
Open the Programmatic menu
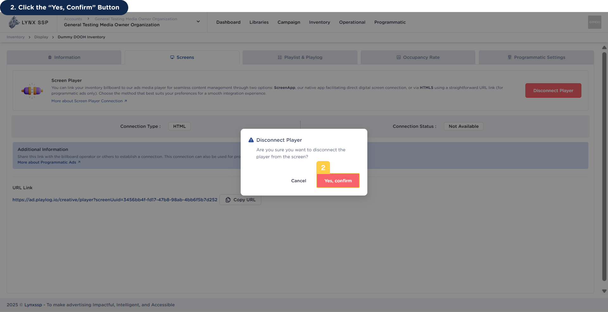[x=390, y=22]
